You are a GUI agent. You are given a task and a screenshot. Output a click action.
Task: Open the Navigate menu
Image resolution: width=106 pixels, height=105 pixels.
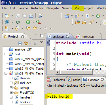pos(53,8)
